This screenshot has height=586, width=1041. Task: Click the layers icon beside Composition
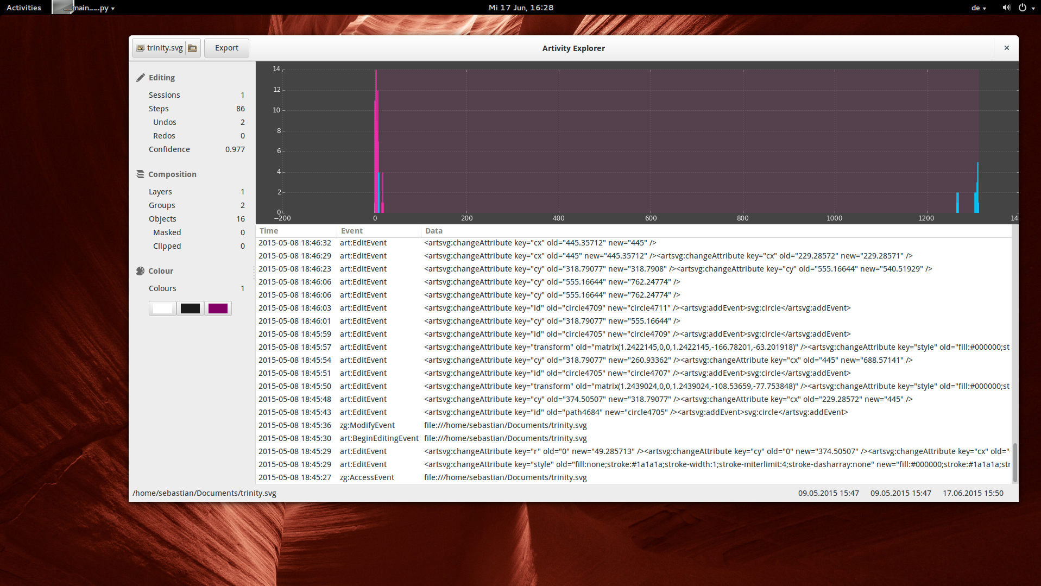[140, 174]
